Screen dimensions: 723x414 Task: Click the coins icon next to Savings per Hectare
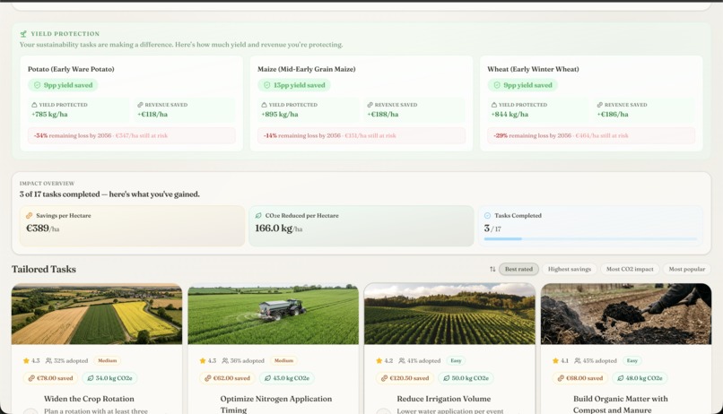(x=29, y=216)
